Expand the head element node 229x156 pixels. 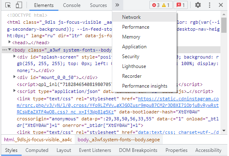[x=9, y=42]
